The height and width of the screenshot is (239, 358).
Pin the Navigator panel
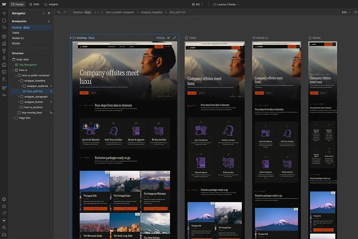49,13
